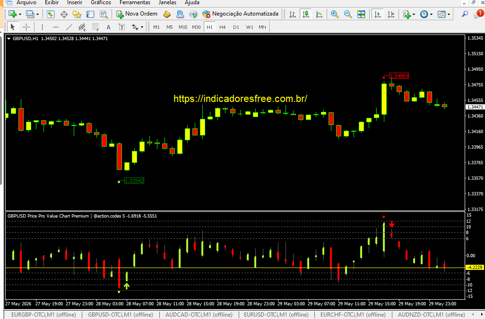The width and height of the screenshot is (485, 319).
Task: Open the Arquivo menu
Action: point(26,2)
